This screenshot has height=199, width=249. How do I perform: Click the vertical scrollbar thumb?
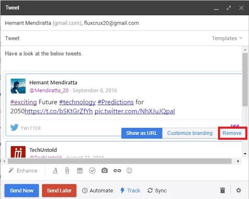tap(245, 79)
